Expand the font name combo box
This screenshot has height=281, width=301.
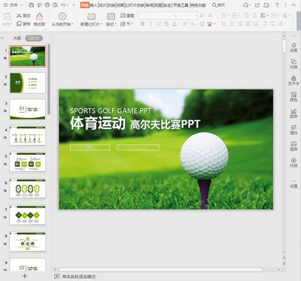point(174,16)
